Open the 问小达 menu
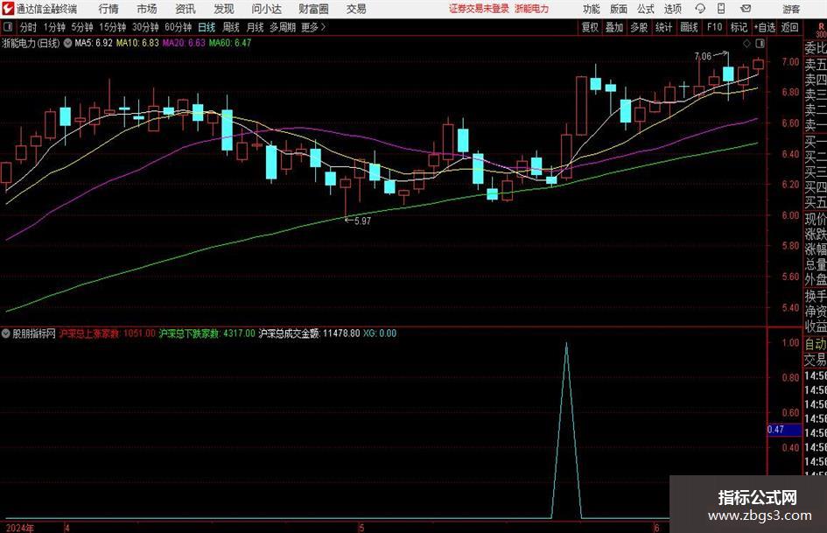827x533 pixels. pos(266,9)
